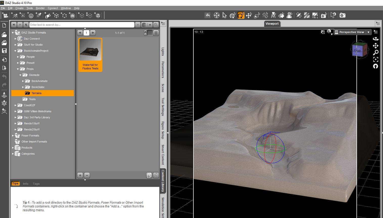This screenshot has width=383, height=218.
Task: Run the content search magnifier button
Action: coord(156,25)
